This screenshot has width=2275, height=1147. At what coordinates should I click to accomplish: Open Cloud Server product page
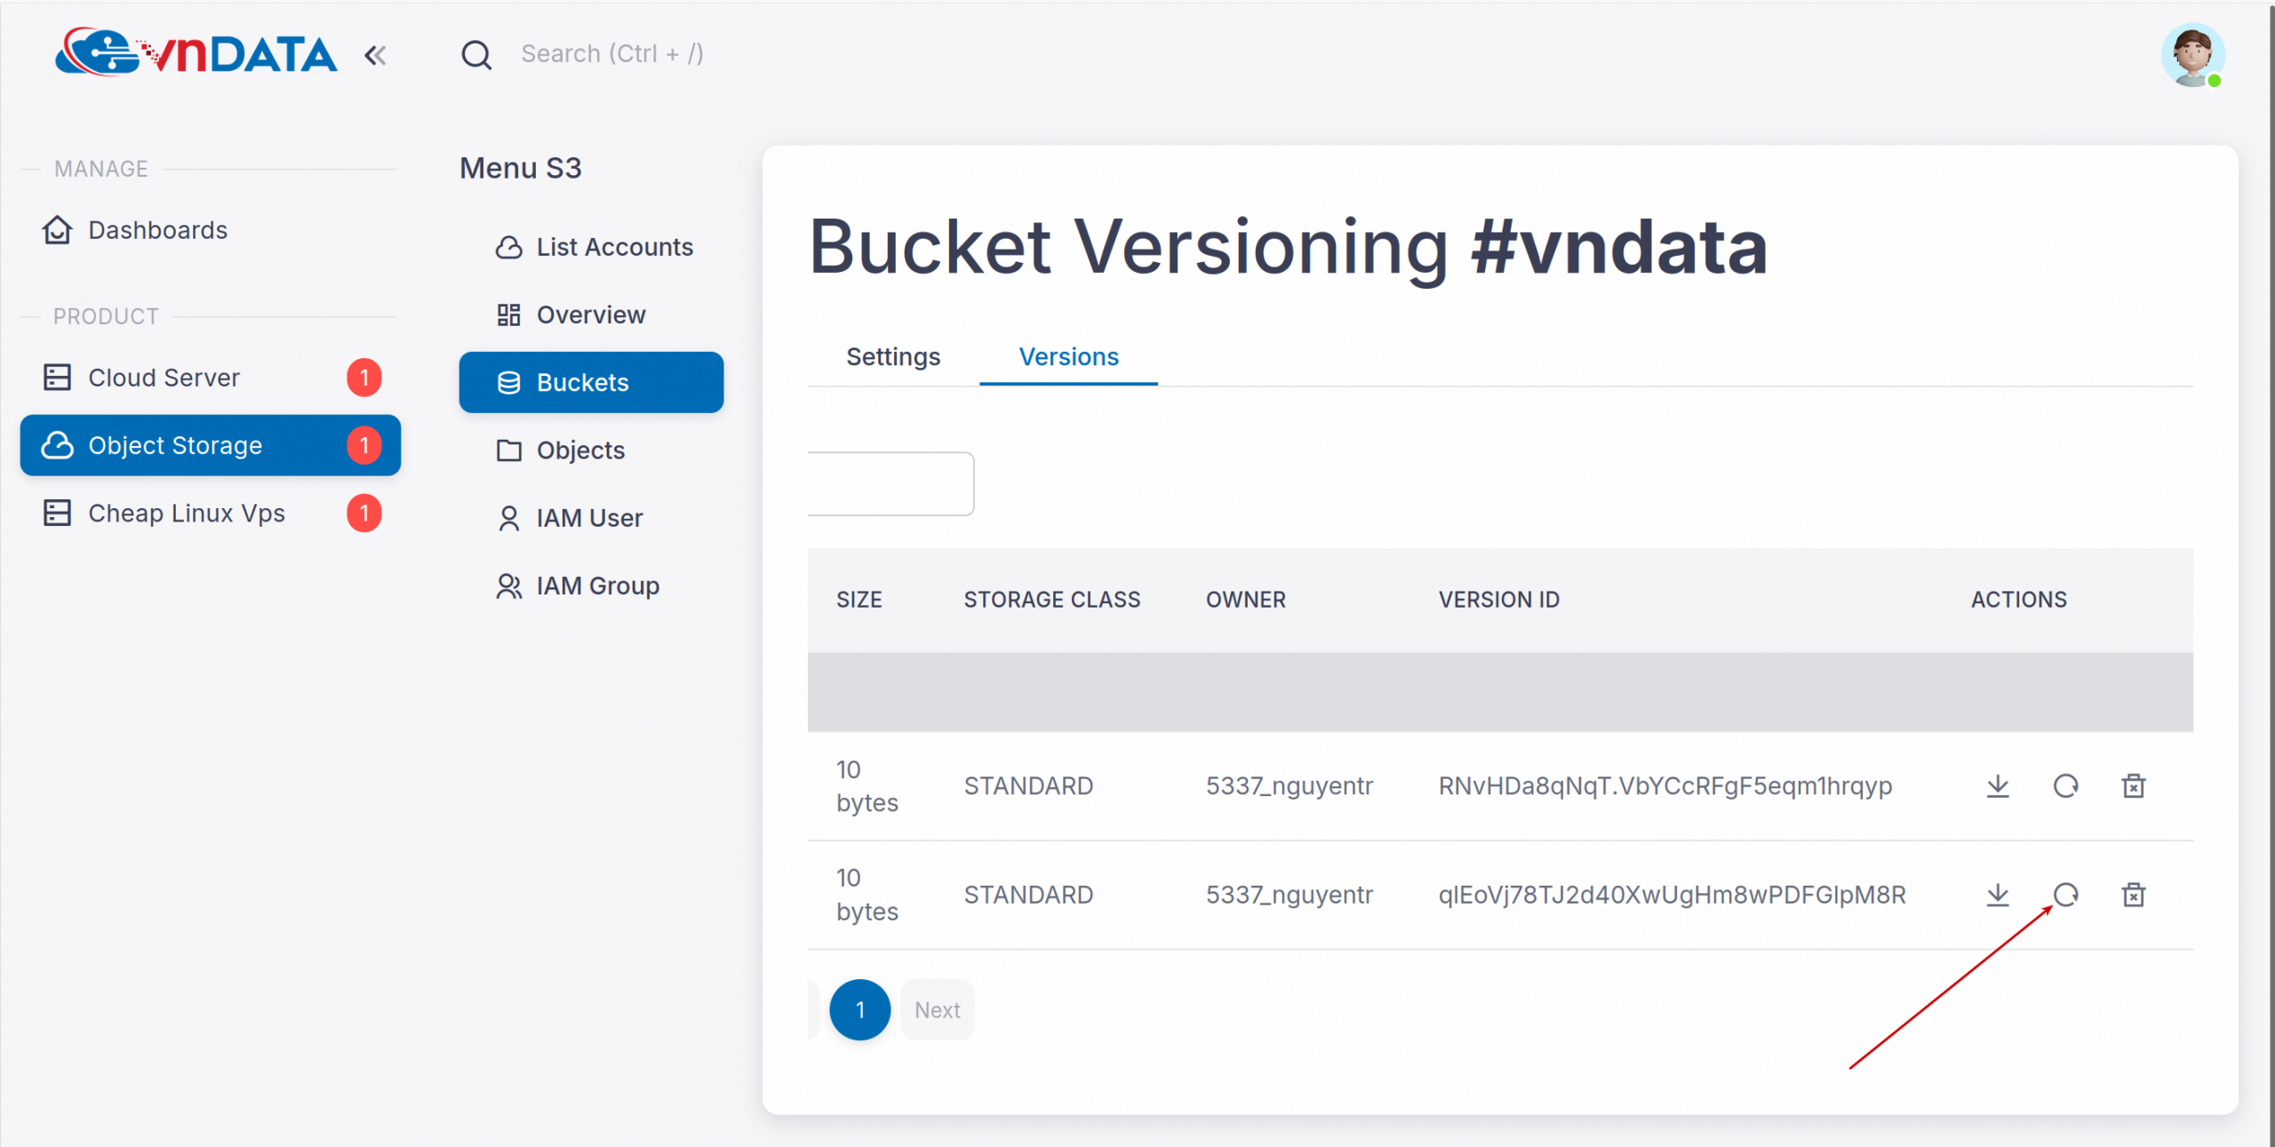coord(164,378)
